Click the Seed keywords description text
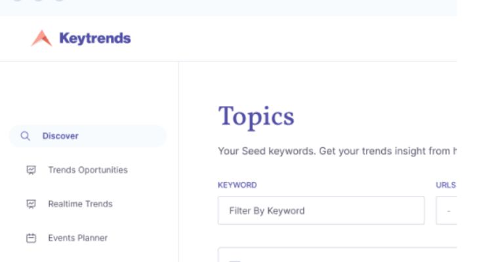The image size is (492, 262). 337,151
